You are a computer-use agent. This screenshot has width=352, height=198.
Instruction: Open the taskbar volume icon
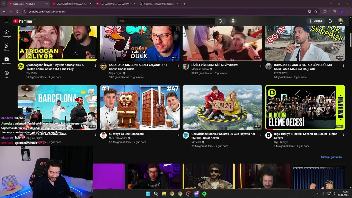pos(334,194)
